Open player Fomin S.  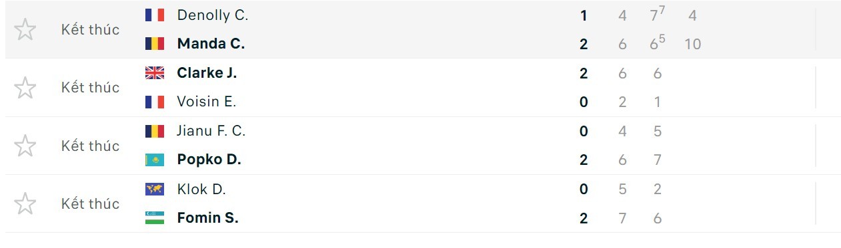207,217
